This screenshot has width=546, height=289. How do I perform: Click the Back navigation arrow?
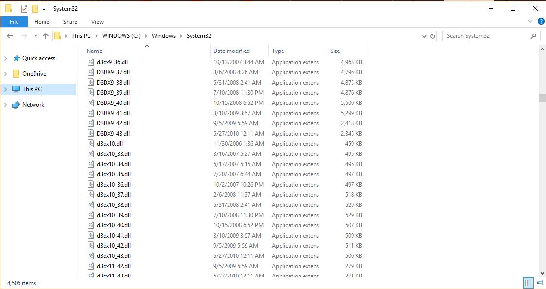[x=10, y=36]
